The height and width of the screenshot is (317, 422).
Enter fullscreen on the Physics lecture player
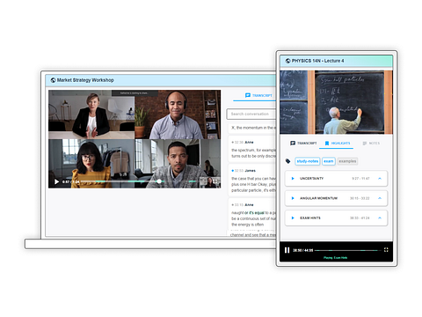point(386,250)
